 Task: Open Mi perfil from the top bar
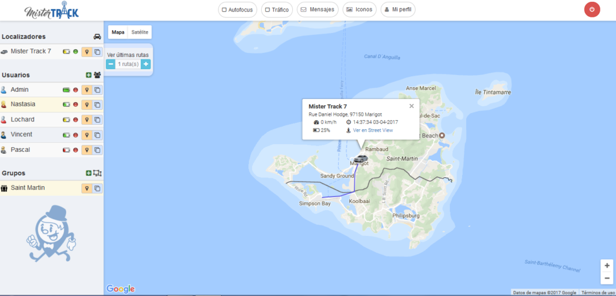[x=398, y=10]
